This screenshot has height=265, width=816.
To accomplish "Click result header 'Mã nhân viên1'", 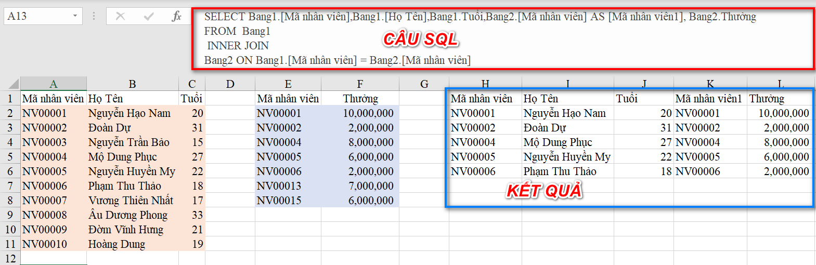I will tap(710, 99).
